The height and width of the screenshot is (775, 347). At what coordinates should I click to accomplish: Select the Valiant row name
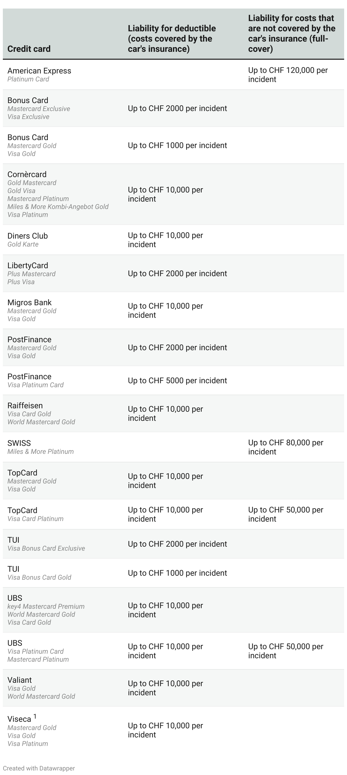[20, 680]
